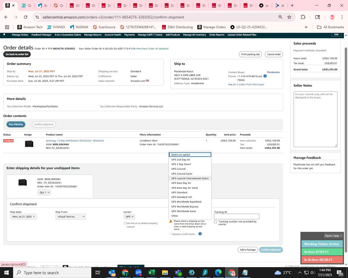Click the zoom magnifier icon in address bar

pyautogui.click(x=280, y=17)
